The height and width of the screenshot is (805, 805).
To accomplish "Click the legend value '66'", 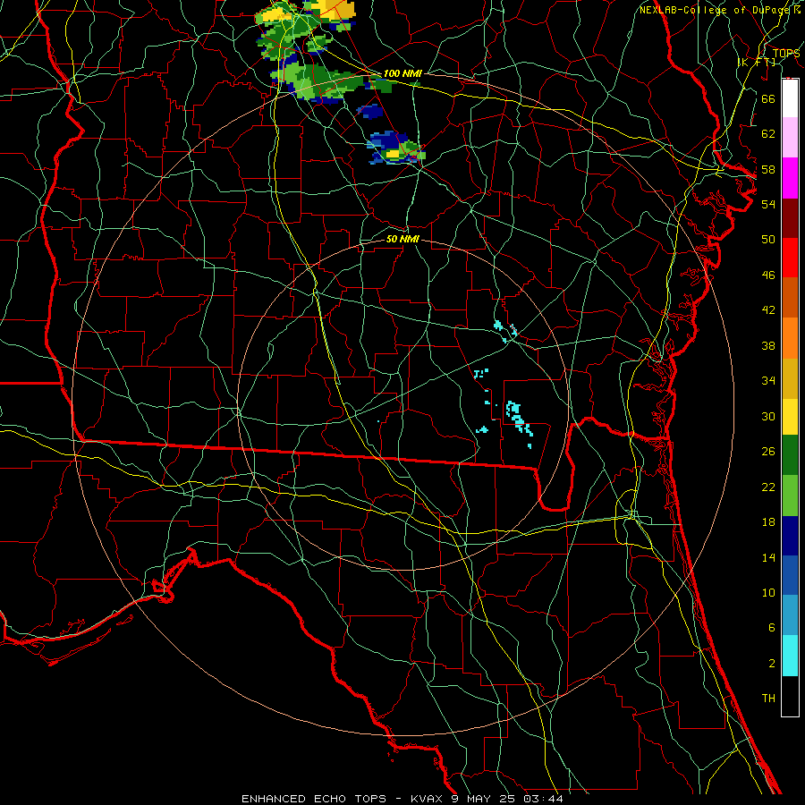I will coord(768,98).
